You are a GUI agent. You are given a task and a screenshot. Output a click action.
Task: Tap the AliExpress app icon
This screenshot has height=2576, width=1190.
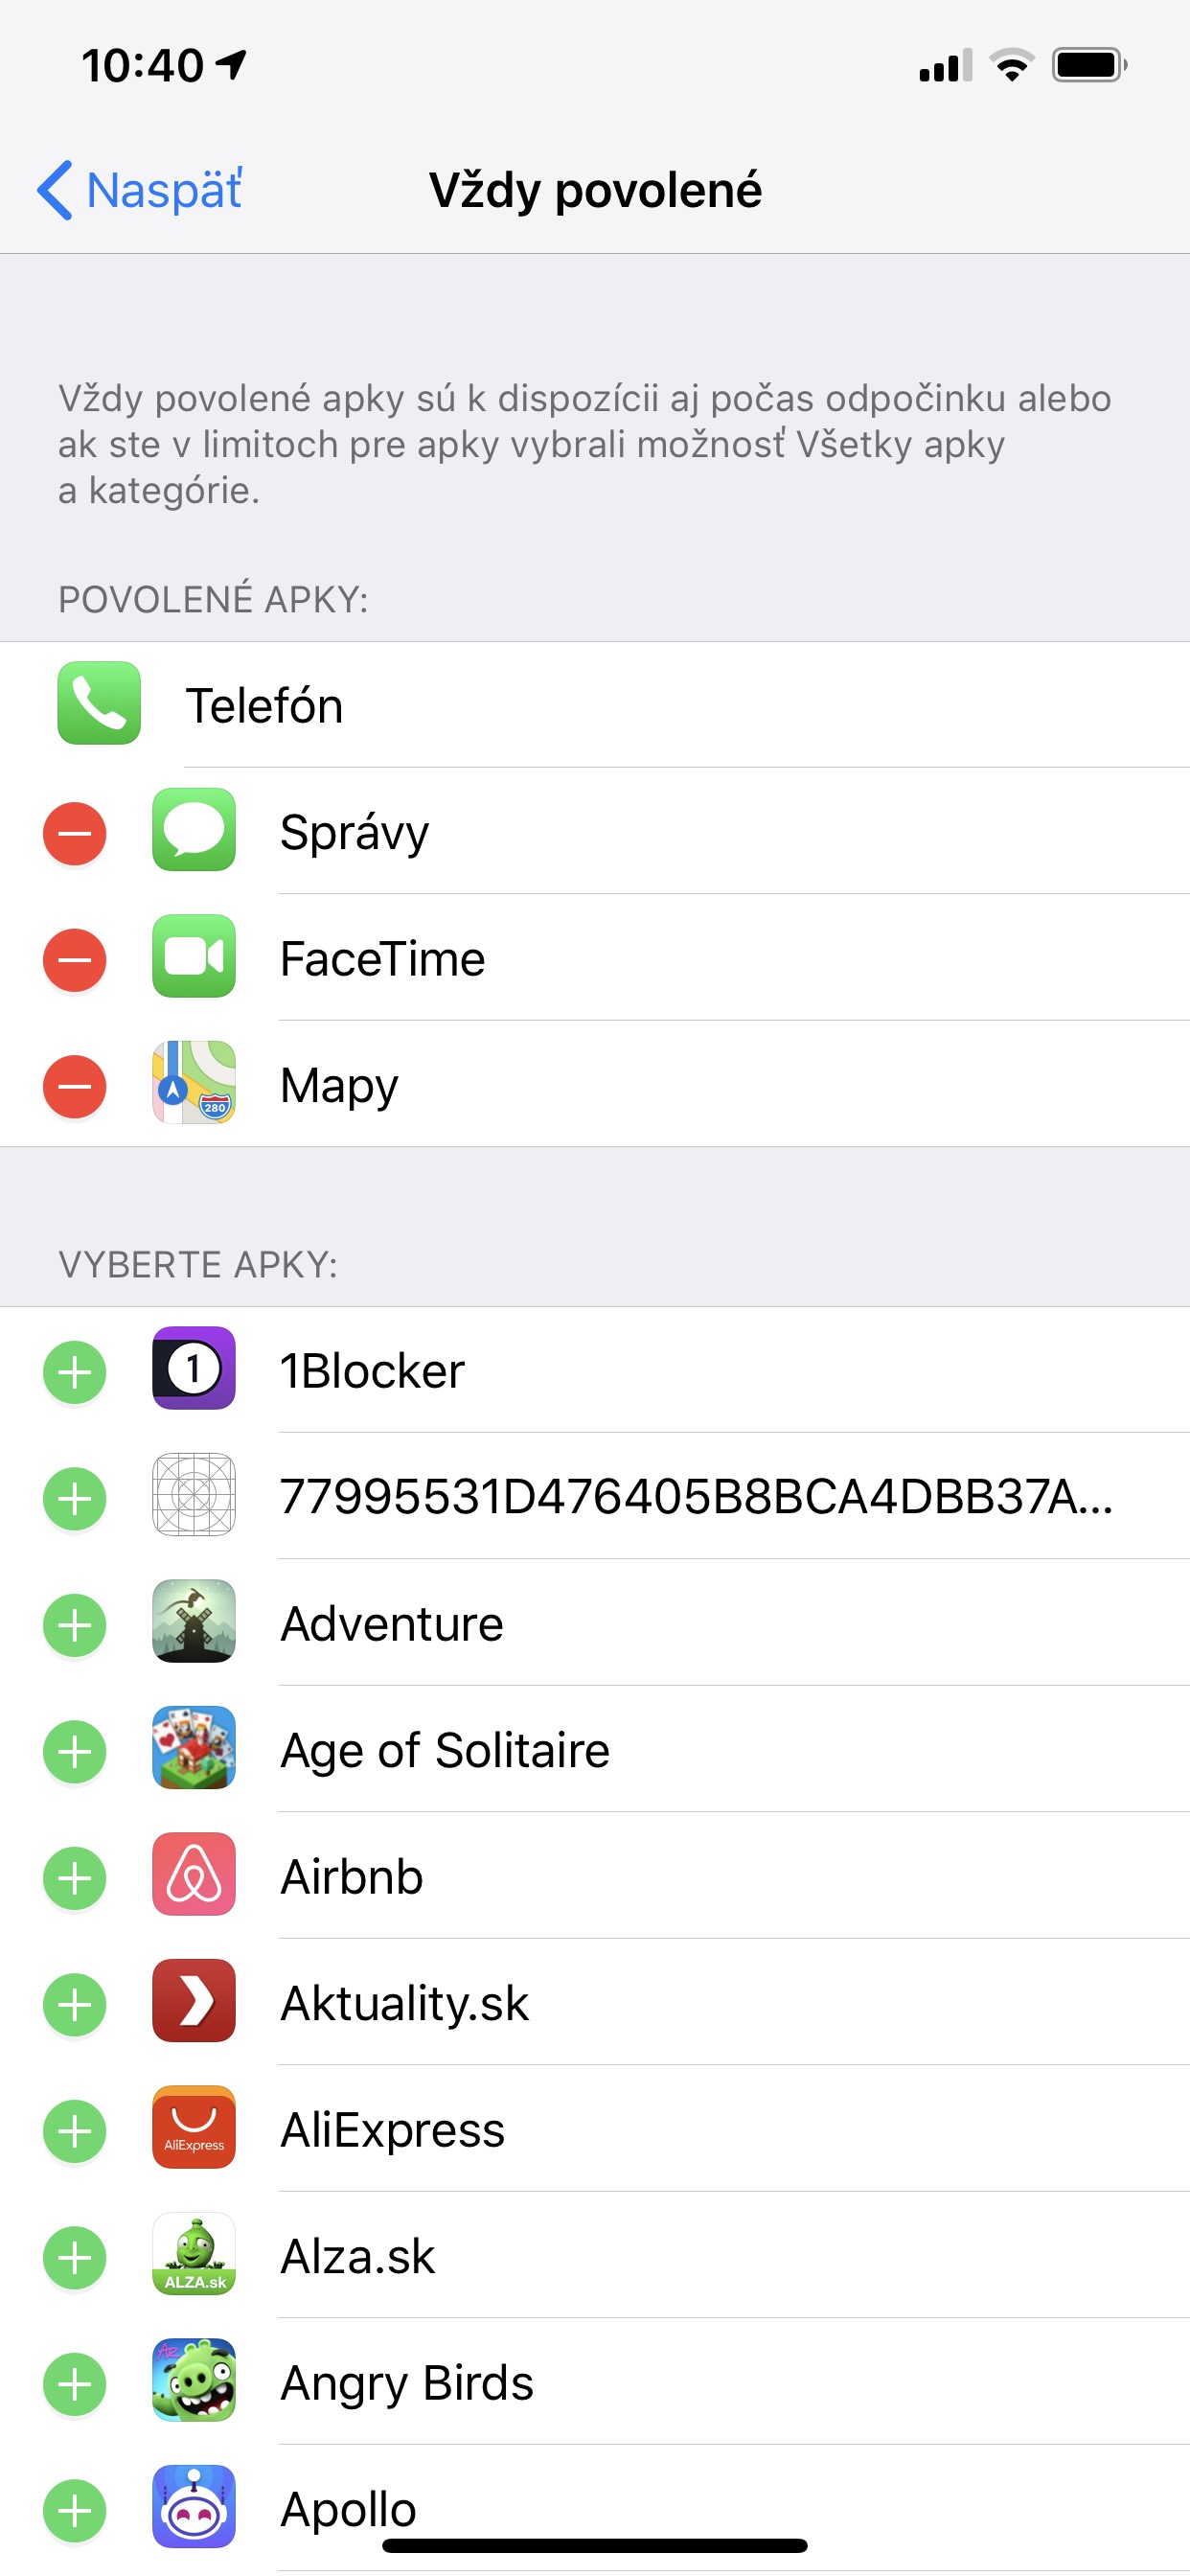(194, 2127)
